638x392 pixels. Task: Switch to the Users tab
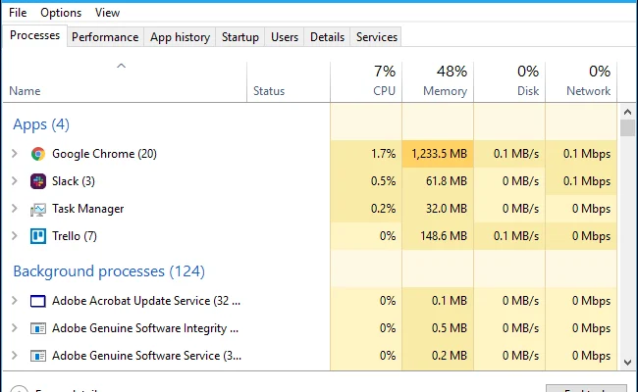pyautogui.click(x=285, y=37)
